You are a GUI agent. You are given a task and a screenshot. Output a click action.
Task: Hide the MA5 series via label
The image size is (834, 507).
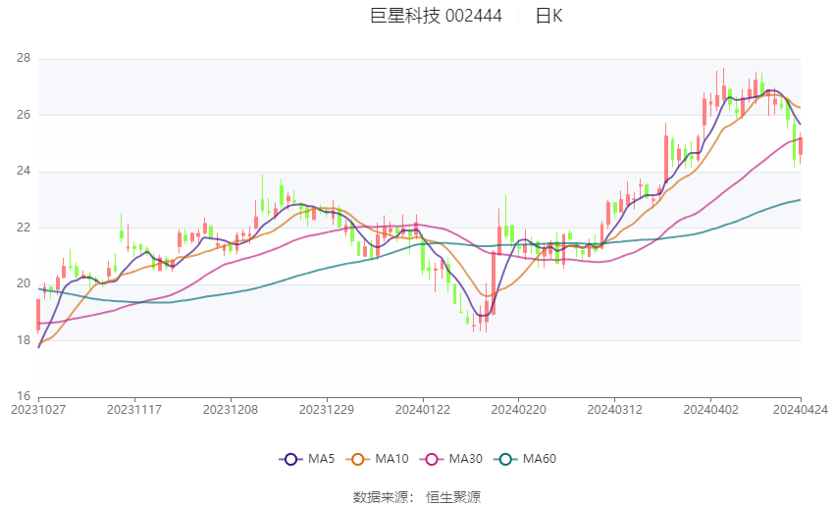coord(321,459)
